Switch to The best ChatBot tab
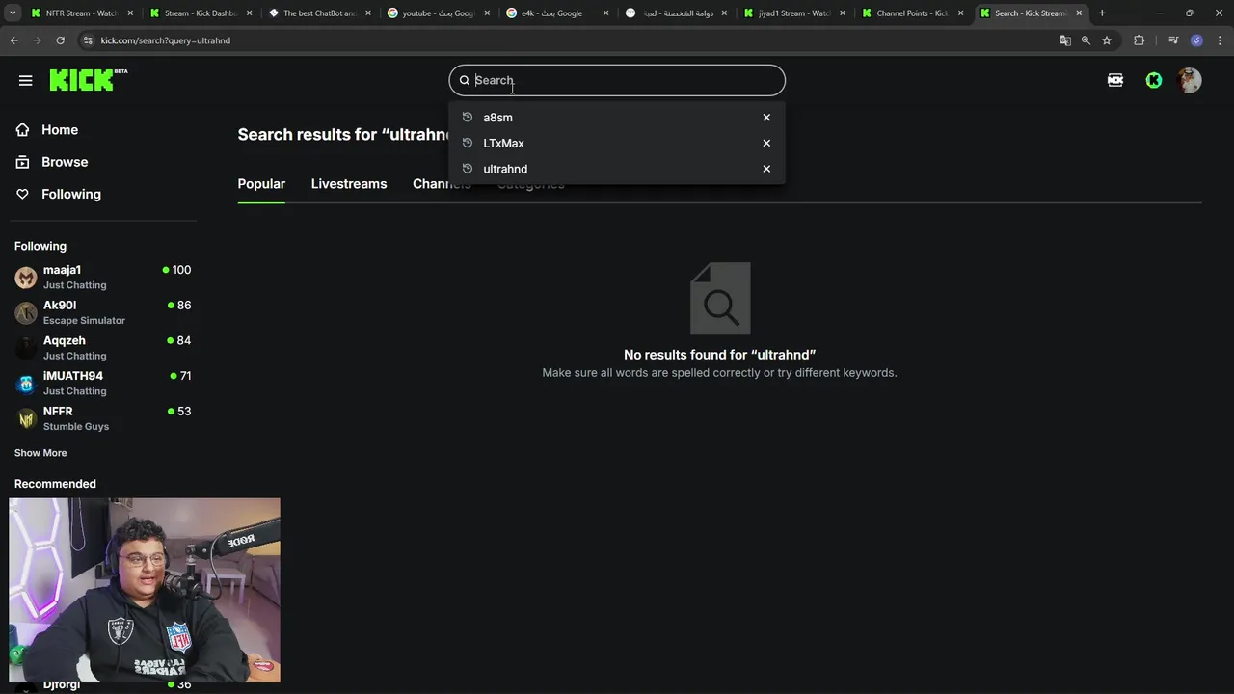Viewport: 1234px width, 694px height. [x=319, y=13]
